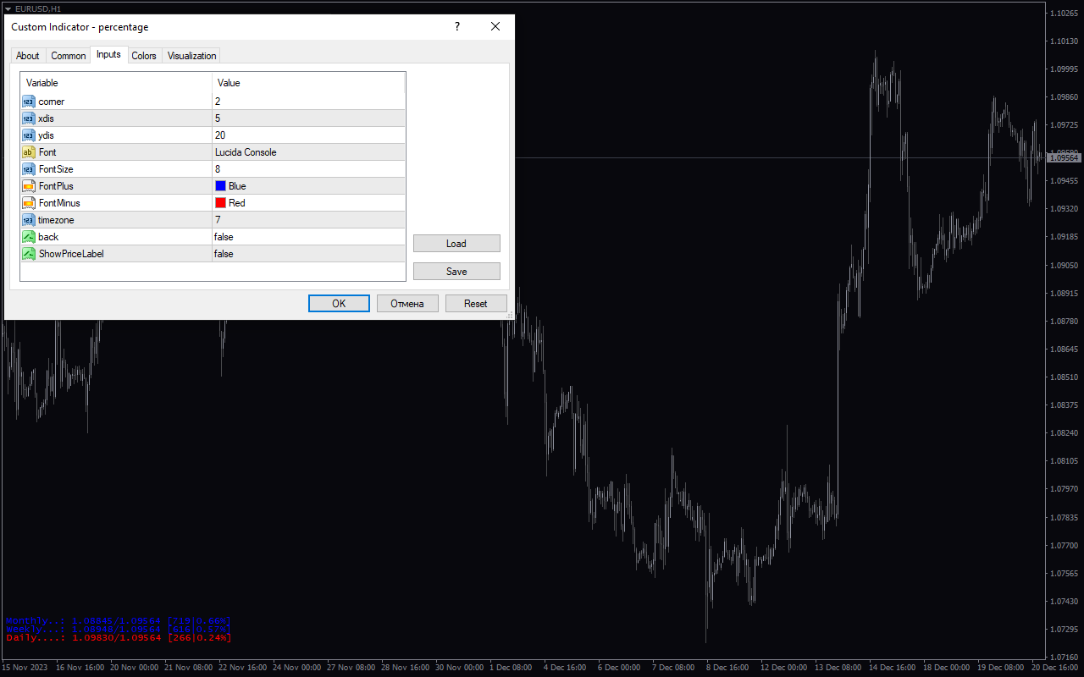Switch to the Common tab
1084x677 pixels.
69,56
